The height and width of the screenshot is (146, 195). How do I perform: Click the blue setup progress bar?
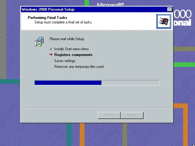97,83
